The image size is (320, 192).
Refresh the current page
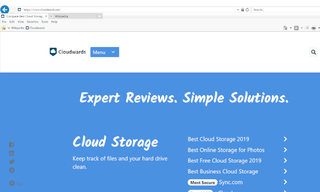click(x=247, y=10)
